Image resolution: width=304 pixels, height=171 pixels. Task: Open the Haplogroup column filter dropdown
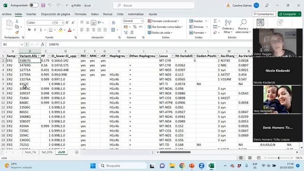point(127,56)
